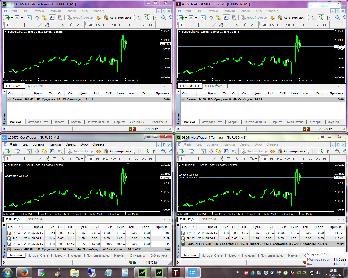Viewport: 348px width, 278px height.
Task: Toggle Авто-торговля in the OctaTrader window
Action: coord(117,151)
